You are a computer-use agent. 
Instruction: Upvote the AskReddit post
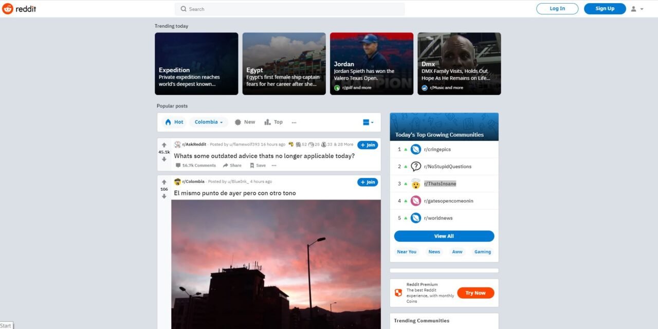tap(164, 144)
